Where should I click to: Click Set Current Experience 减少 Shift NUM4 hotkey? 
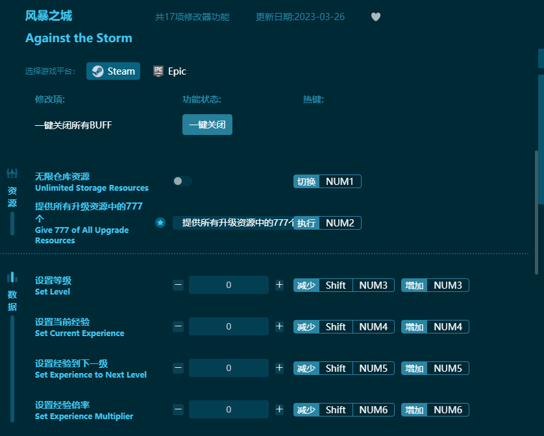pyautogui.click(x=344, y=327)
